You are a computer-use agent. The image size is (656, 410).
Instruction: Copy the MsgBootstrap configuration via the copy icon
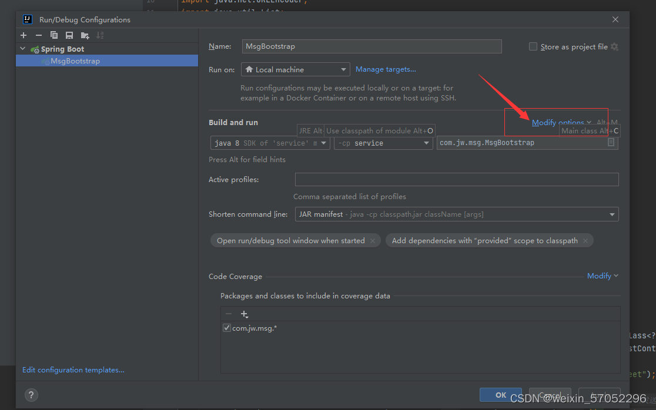[54, 35]
